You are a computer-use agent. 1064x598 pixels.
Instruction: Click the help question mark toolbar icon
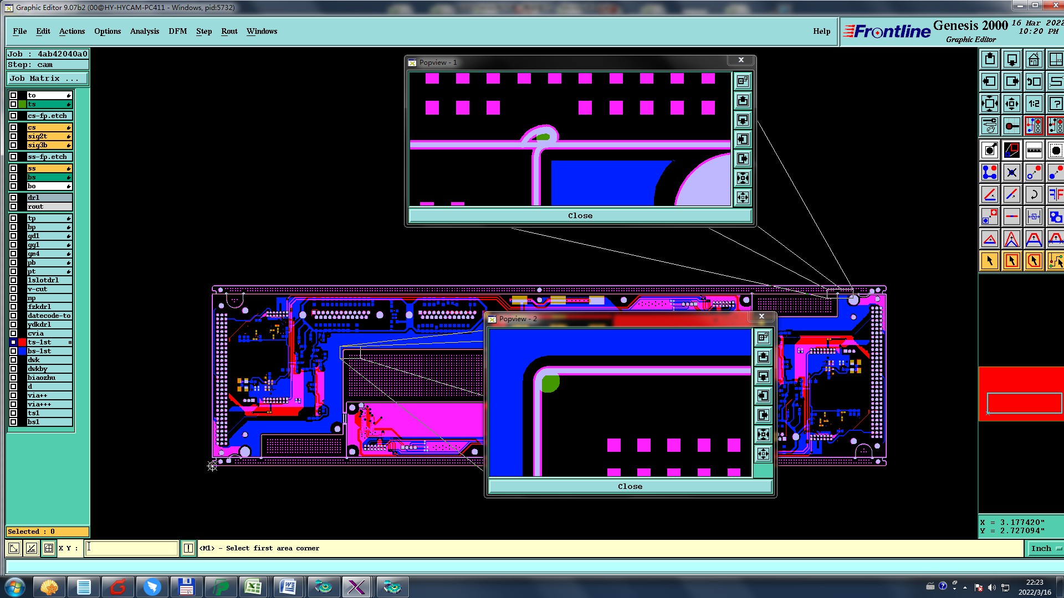point(1056,104)
